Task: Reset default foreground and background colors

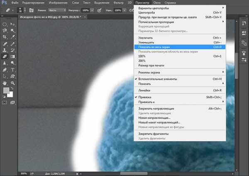Action: (4, 96)
